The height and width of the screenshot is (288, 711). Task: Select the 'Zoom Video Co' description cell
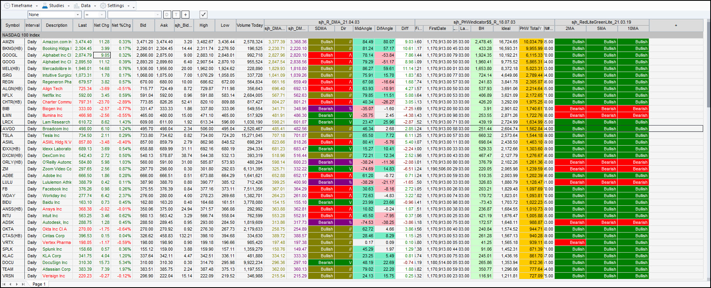tap(57, 169)
